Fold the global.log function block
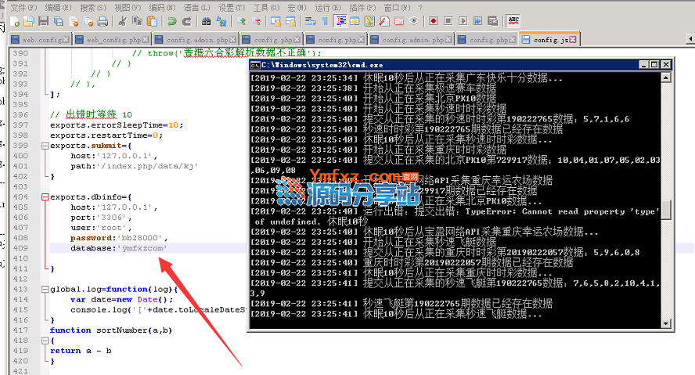This screenshot has width=695, height=375. point(45,289)
